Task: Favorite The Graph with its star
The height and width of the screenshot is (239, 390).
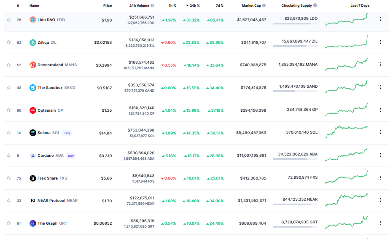Action: [8, 223]
